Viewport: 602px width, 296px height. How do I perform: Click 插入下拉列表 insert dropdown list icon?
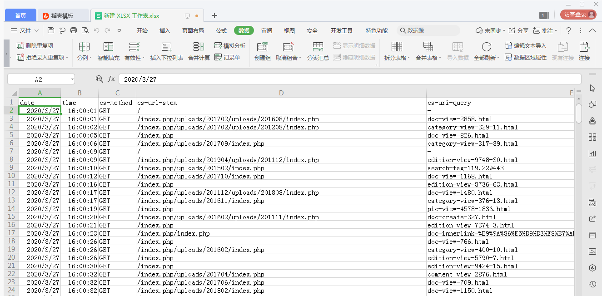click(x=166, y=47)
